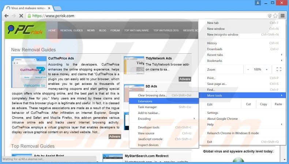Choose Print... from the menu
Image resolution: width=289 pixels, height=164 pixels.
[243, 78]
